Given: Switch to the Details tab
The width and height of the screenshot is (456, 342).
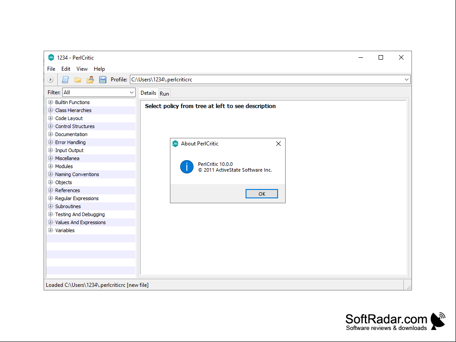Looking at the screenshot, I should click(148, 93).
